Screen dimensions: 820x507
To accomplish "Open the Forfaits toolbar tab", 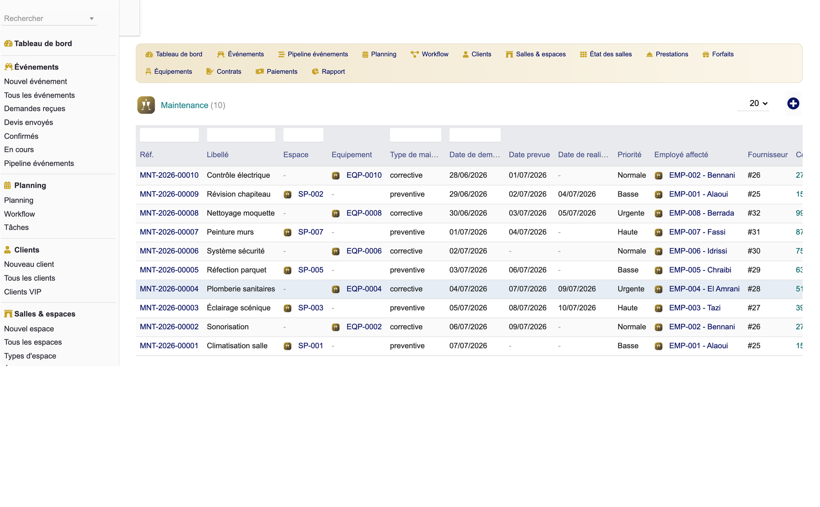I will click(718, 54).
